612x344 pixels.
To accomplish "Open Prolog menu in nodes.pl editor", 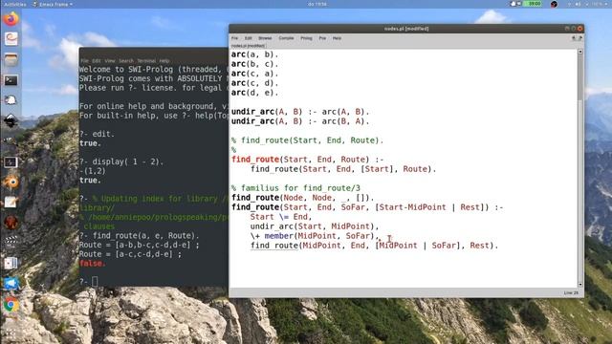I will [306, 38].
